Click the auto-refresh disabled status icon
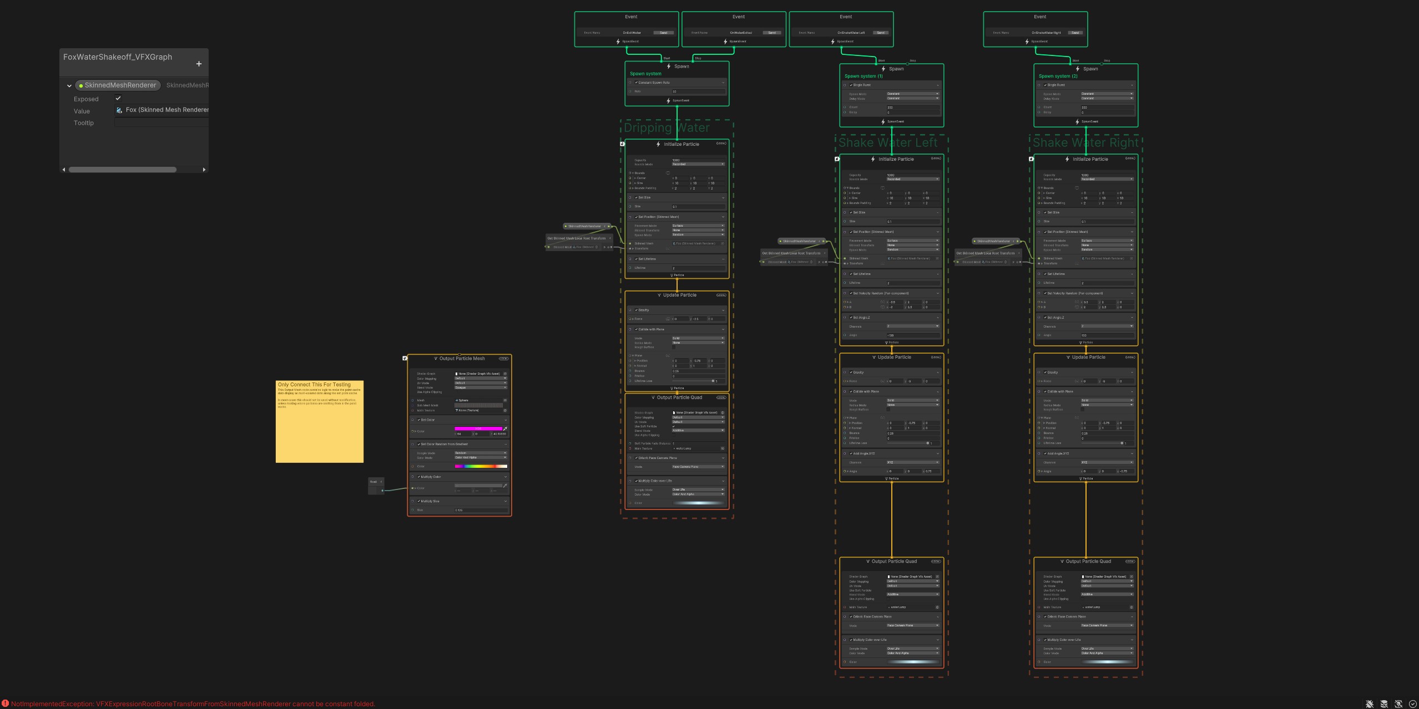 click(x=1398, y=704)
